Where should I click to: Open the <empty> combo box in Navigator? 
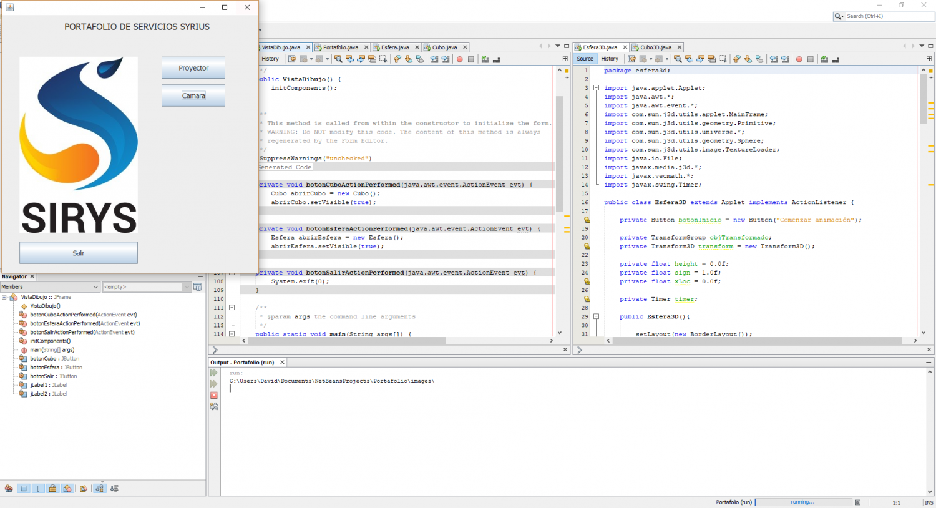147,287
